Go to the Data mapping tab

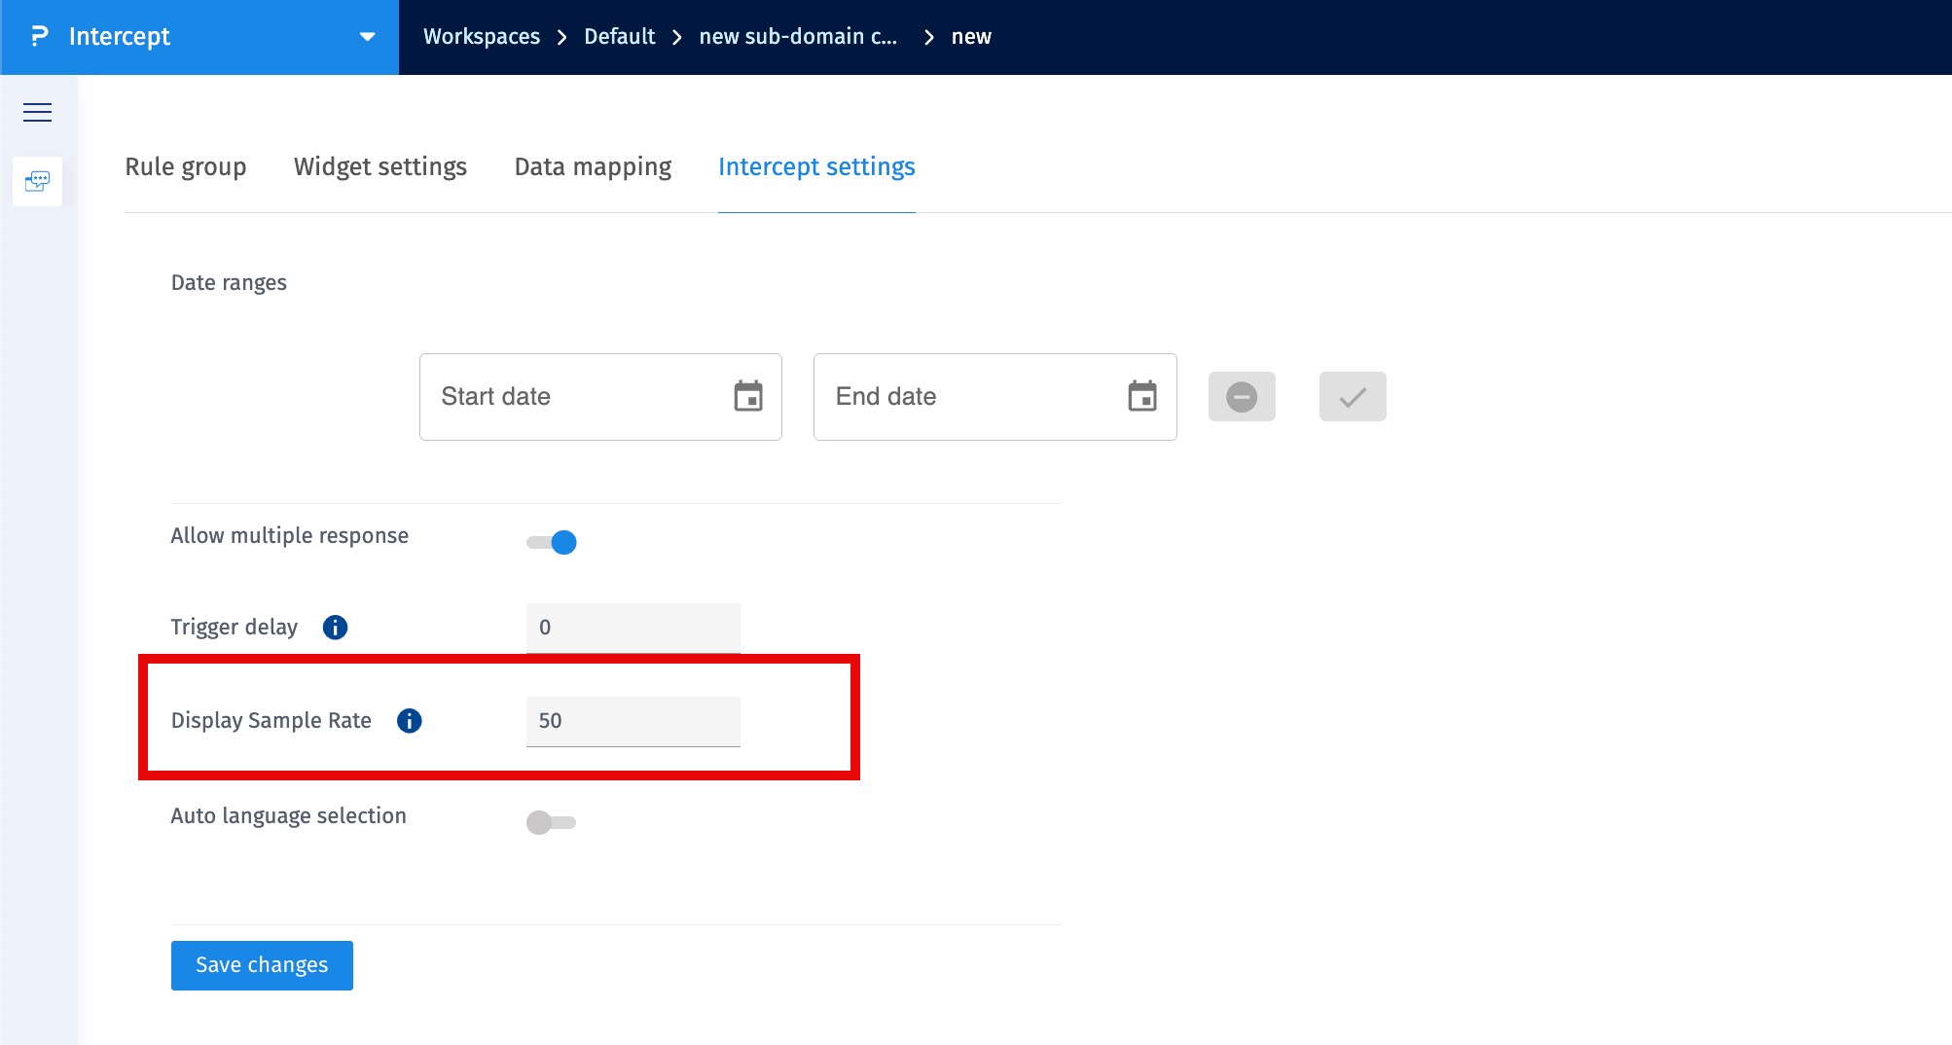pyautogui.click(x=594, y=167)
